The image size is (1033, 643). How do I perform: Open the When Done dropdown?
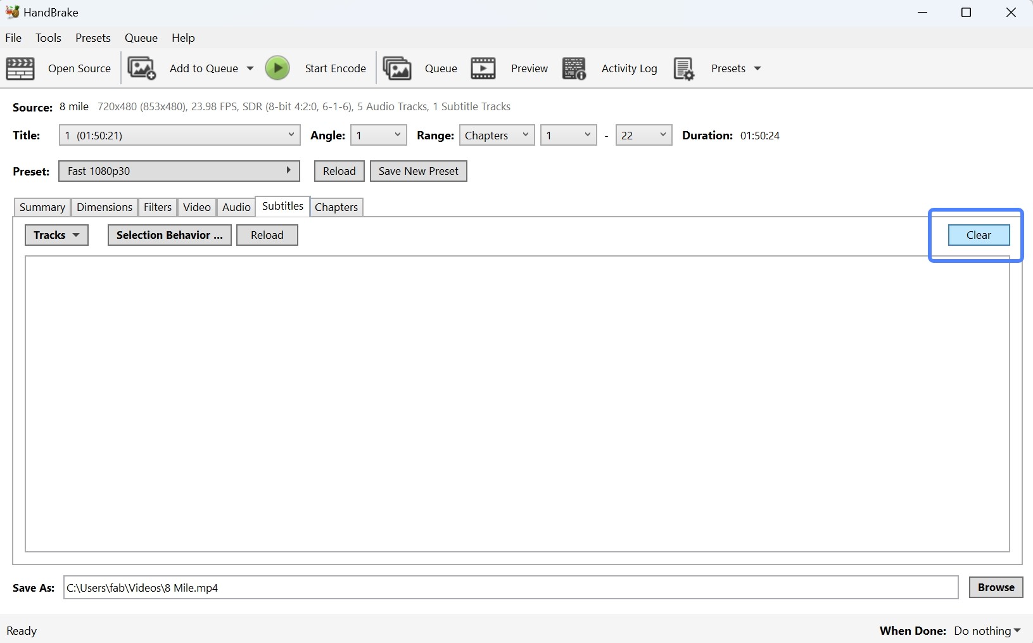(x=986, y=630)
